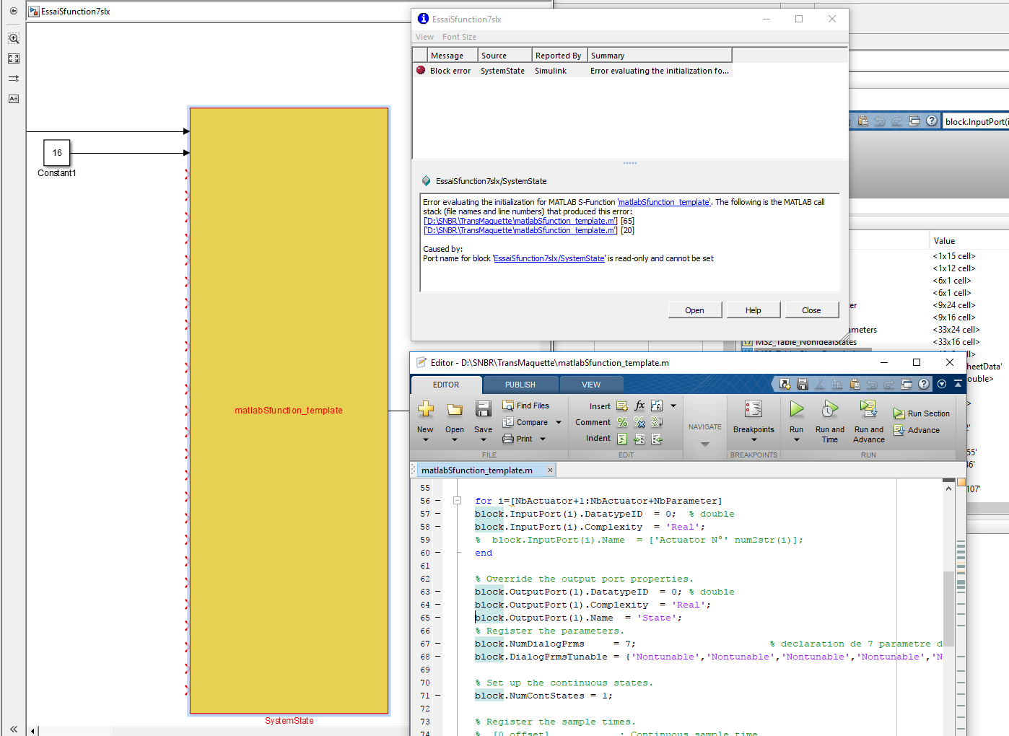Click the increase indent icon
This screenshot has width=1009, height=736.
(639, 439)
